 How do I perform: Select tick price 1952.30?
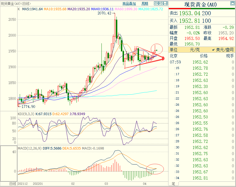[x=200, y=87]
